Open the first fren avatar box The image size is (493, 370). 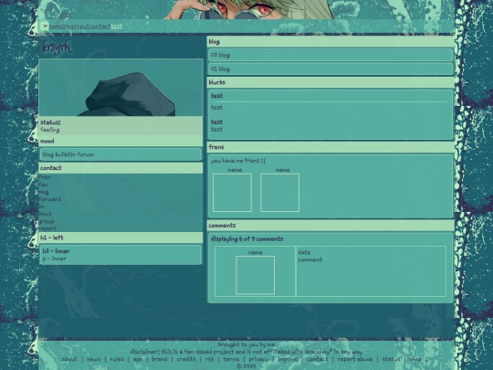click(x=233, y=193)
